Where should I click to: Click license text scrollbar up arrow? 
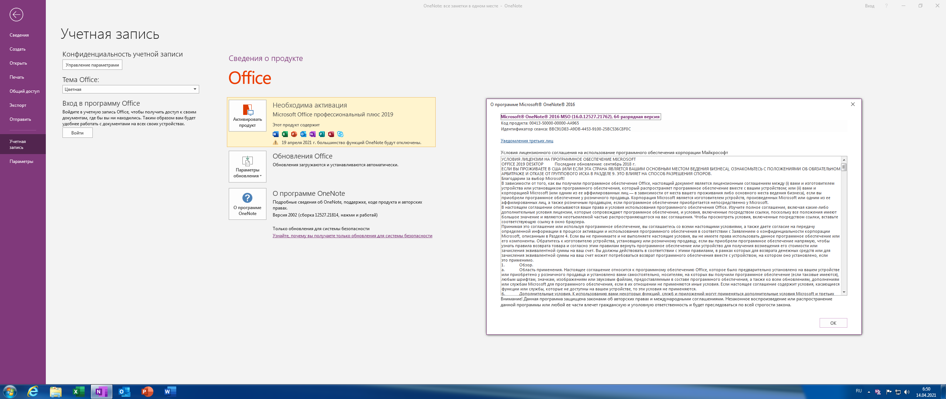tap(844, 160)
